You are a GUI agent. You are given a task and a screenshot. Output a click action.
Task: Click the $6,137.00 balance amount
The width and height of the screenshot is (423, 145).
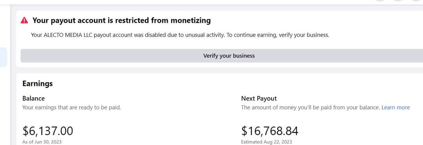(x=48, y=131)
